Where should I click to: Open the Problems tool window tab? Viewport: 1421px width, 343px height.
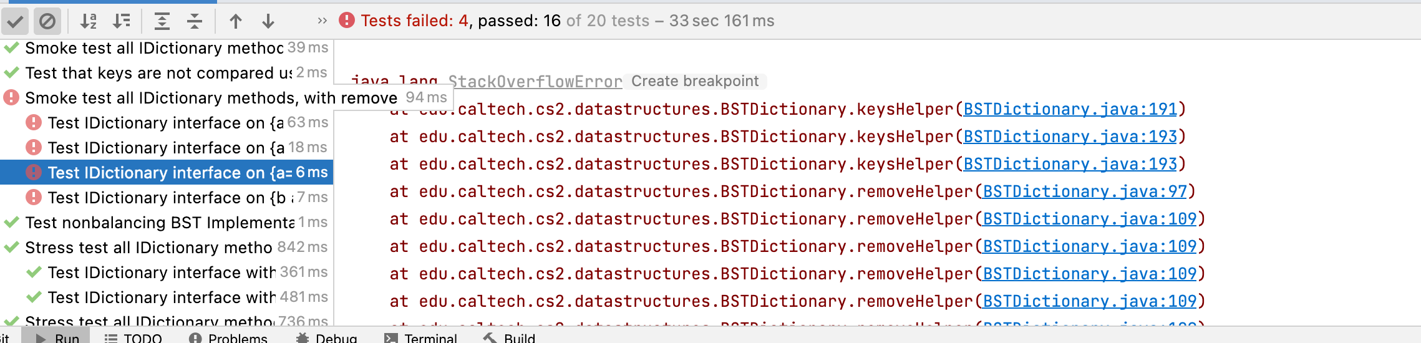coord(228,337)
